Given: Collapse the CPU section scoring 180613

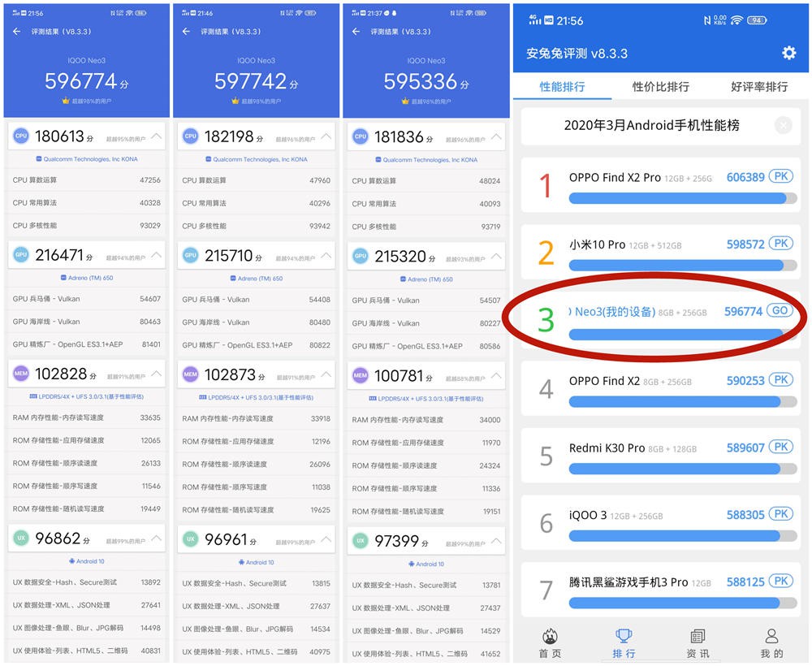Looking at the screenshot, I should 156,136.
